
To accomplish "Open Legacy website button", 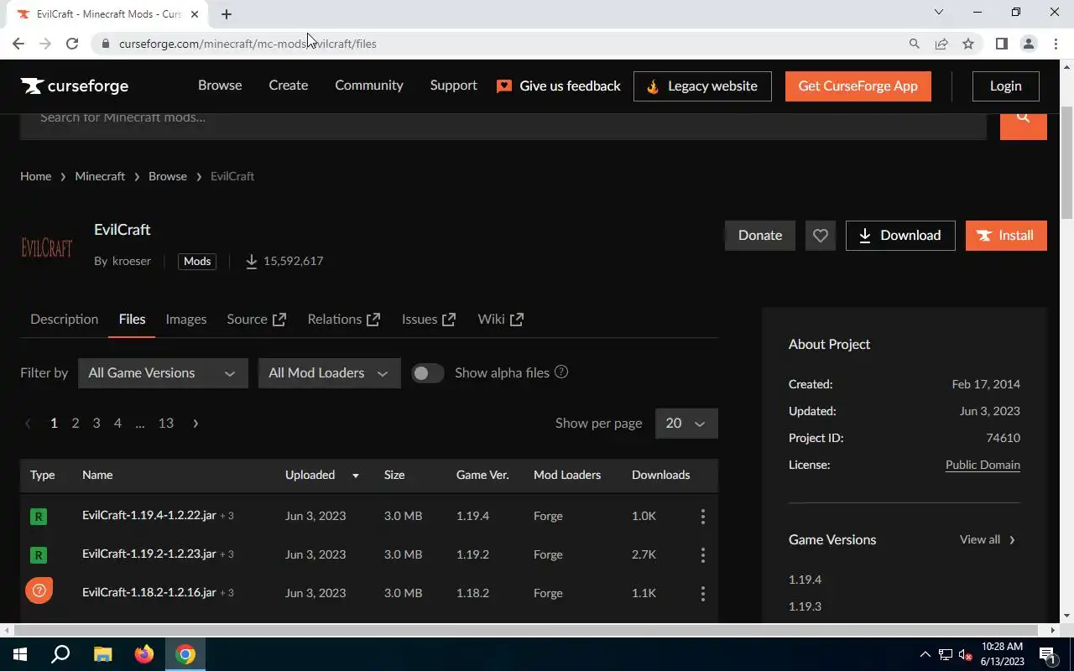I will (702, 86).
